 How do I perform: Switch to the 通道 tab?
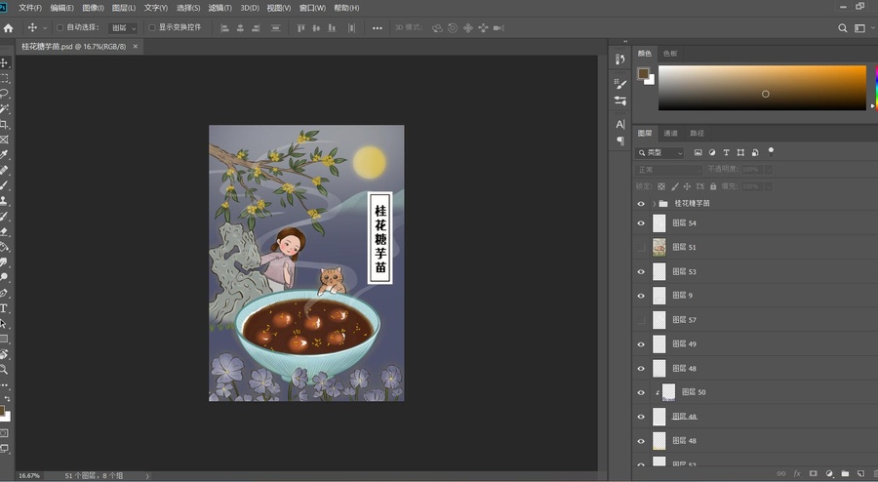pos(670,134)
